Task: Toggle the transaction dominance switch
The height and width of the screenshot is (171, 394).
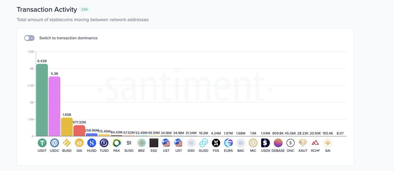Action: [x=29, y=38]
